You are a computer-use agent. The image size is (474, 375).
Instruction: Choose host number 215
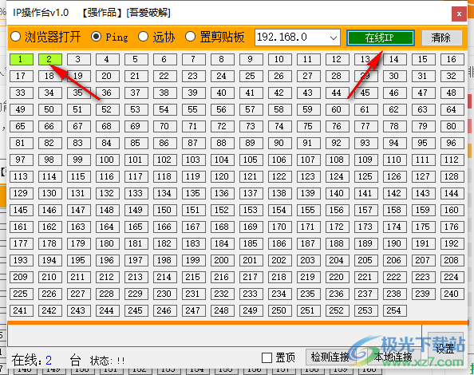coord(193,277)
